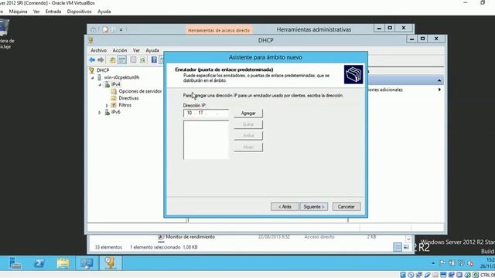Open the Ayuda menu in DHCP
The width and height of the screenshot is (495, 278).
(x=152, y=50)
